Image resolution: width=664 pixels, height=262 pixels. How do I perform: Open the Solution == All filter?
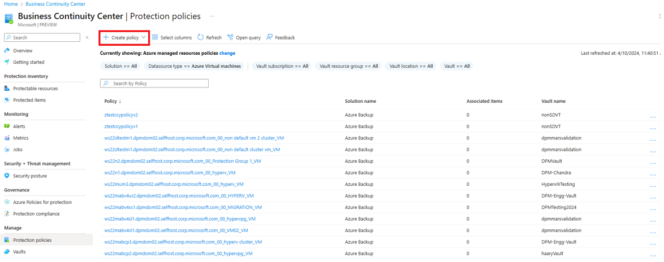pyautogui.click(x=120, y=66)
